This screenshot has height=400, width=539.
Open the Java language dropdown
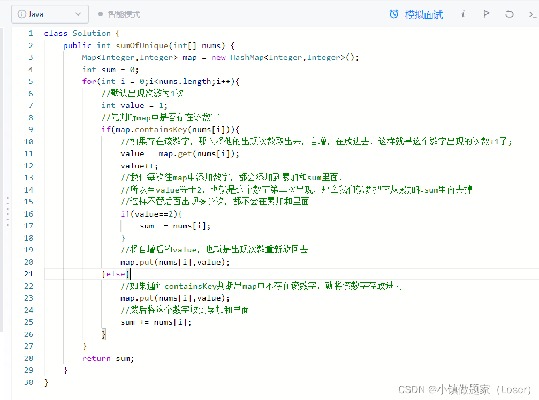pos(50,14)
